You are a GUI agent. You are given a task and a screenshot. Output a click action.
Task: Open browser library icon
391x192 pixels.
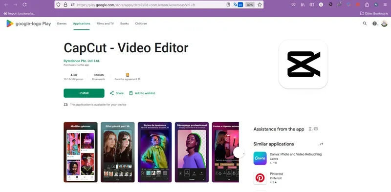(x=303, y=4)
